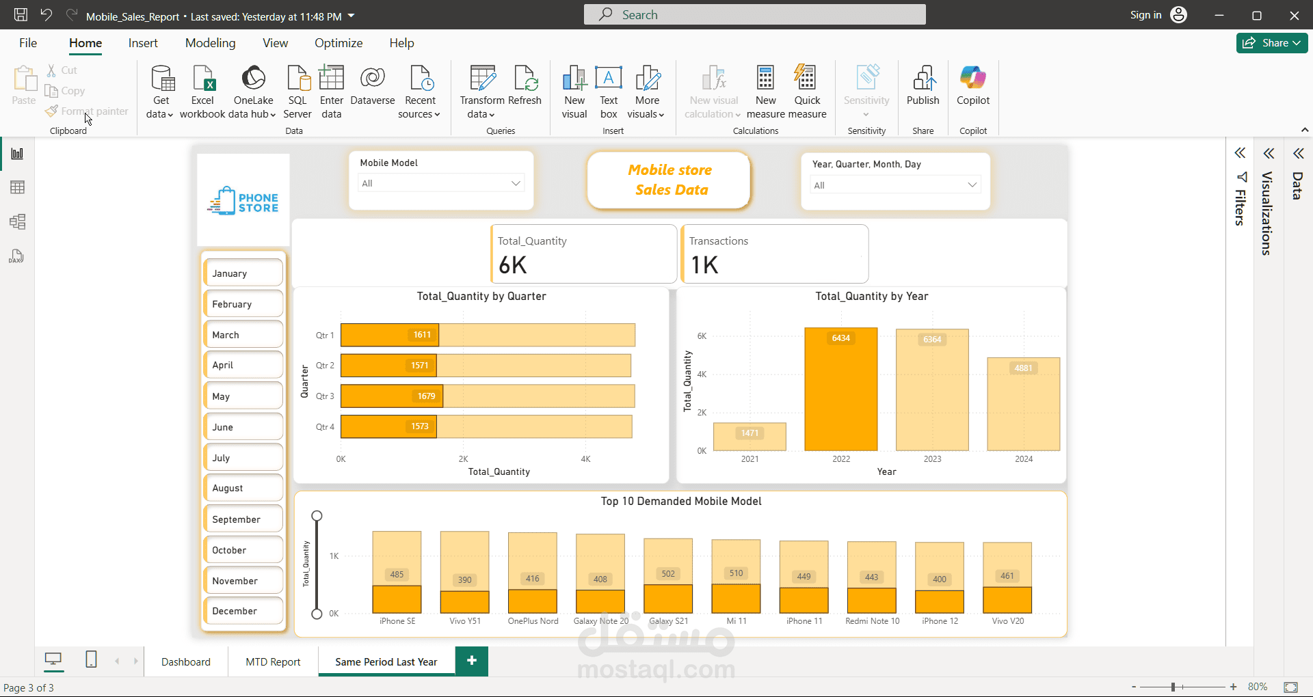Click the Search box
1313x697 pixels.
point(754,14)
